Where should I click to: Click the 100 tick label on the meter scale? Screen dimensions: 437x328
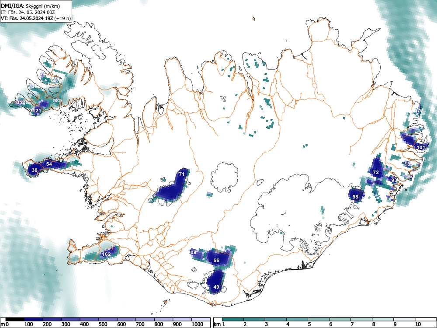pyautogui.click(x=29, y=325)
